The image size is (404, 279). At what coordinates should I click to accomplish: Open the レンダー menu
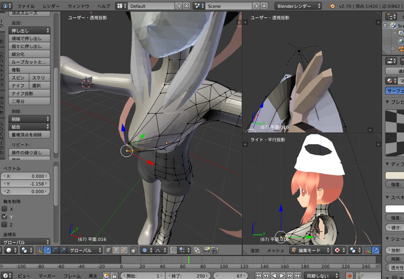click(x=51, y=6)
